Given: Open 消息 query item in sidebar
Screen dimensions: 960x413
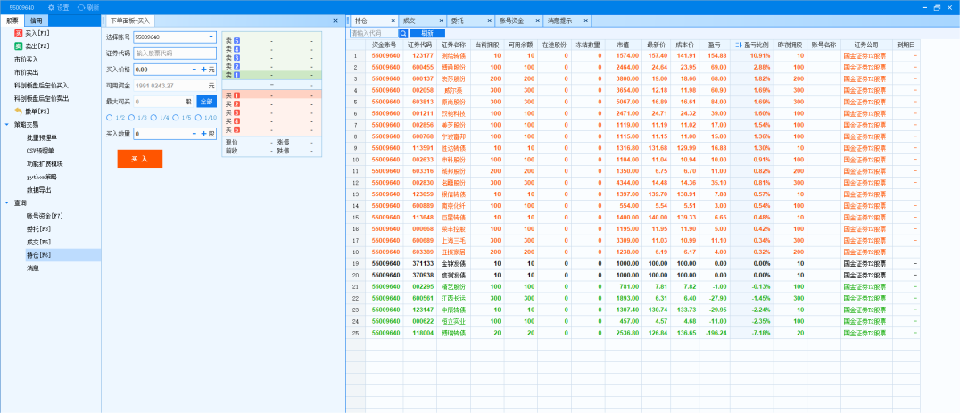Looking at the screenshot, I should 32,268.
